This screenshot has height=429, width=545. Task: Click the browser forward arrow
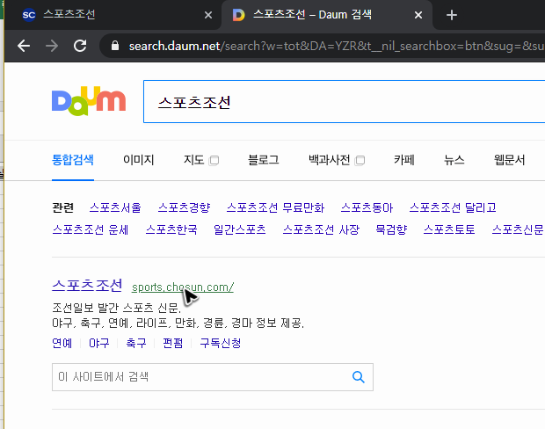[x=52, y=46]
